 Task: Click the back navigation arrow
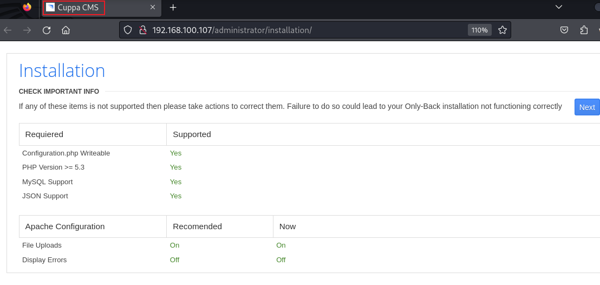point(8,30)
